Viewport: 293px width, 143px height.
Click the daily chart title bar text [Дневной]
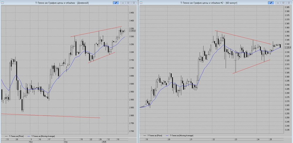coord(84,3)
